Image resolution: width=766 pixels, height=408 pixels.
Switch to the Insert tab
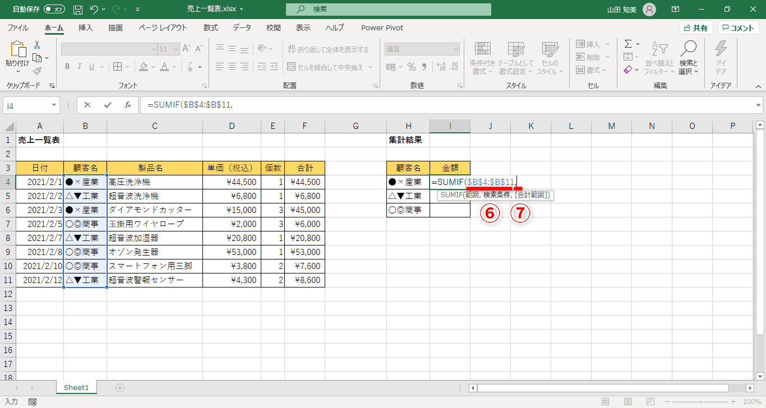point(86,27)
